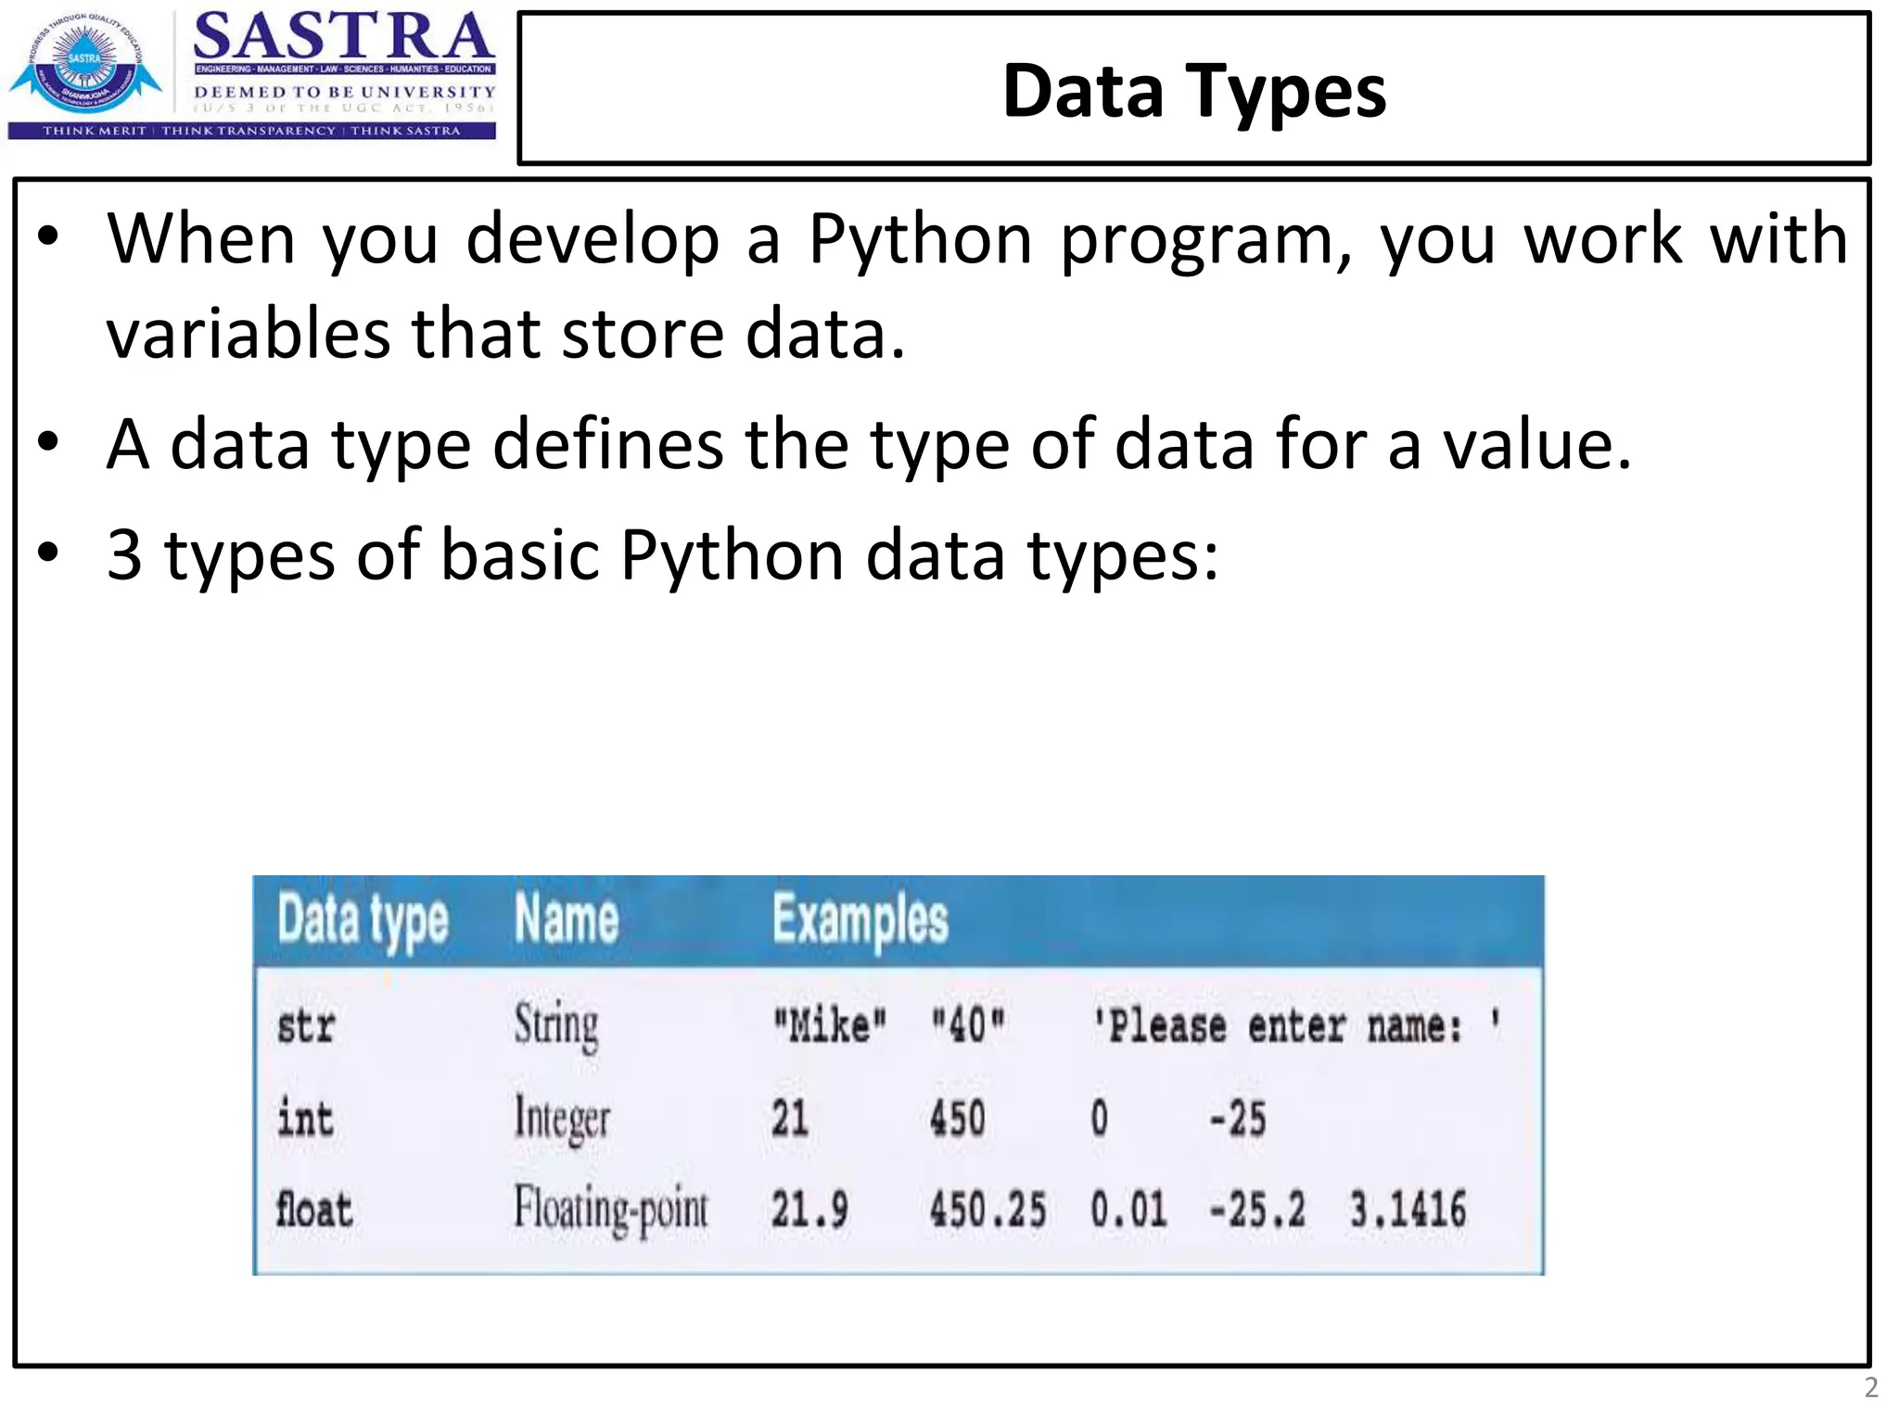Click the 'Please enter name:' example

pyautogui.click(x=1295, y=1026)
